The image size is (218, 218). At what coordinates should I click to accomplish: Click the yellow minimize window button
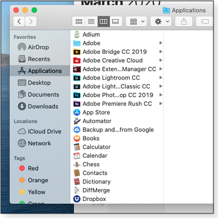point(25,10)
